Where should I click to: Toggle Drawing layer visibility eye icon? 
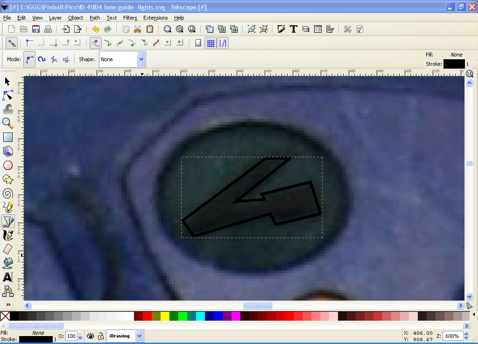pyautogui.click(x=91, y=336)
